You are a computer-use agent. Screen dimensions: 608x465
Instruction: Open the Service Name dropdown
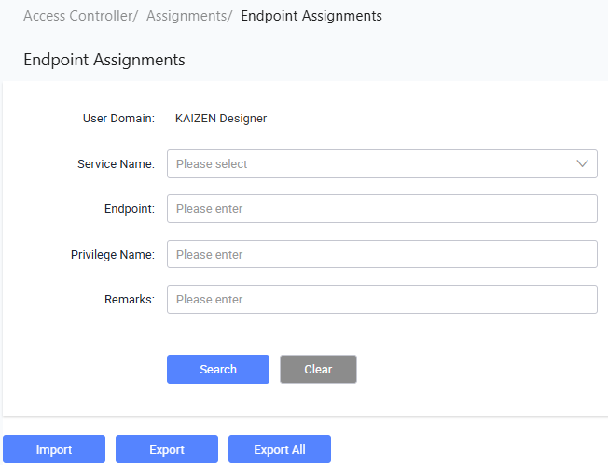coord(382,163)
